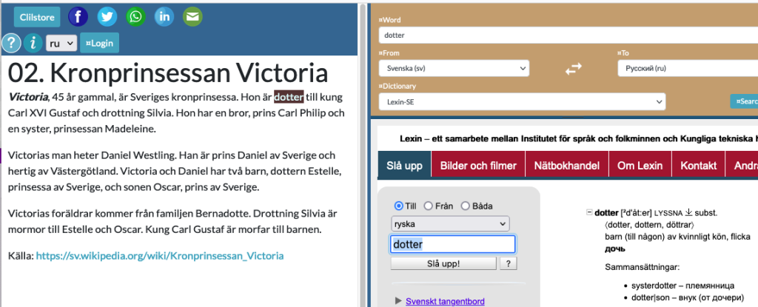758x307 pixels.
Task: Click the Slå upp! button
Action: coord(443,263)
